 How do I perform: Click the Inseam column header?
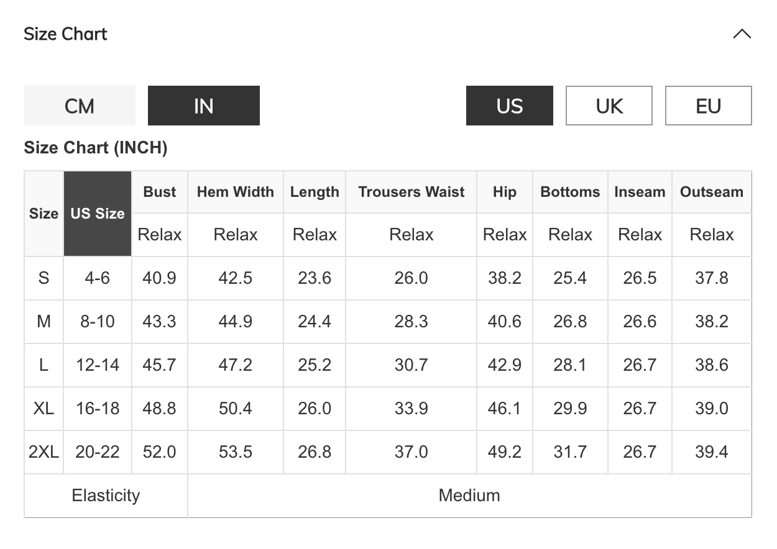[x=640, y=192]
